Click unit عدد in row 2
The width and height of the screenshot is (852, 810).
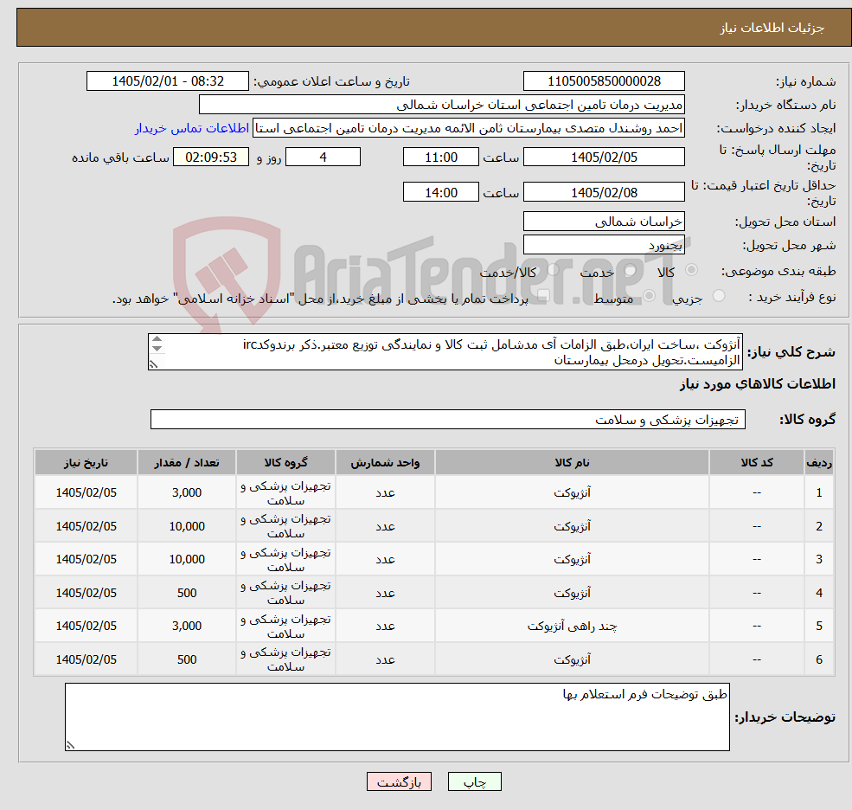click(385, 526)
